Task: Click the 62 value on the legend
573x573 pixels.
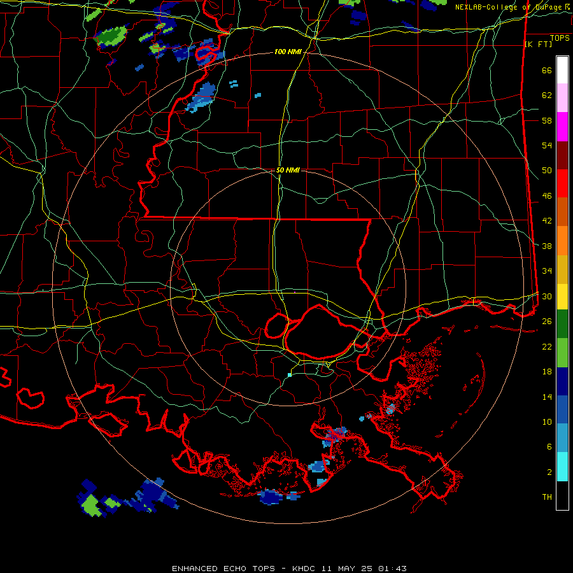Action: (x=547, y=95)
